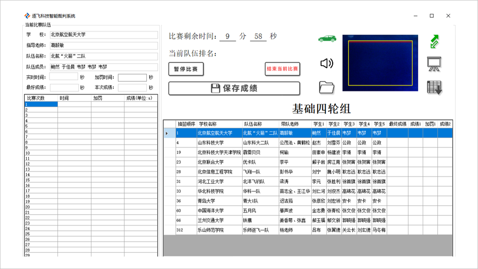Click the 抽签顺序 column header
Image resolution: width=478 pixels, height=269 pixels.
click(x=186, y=124)
